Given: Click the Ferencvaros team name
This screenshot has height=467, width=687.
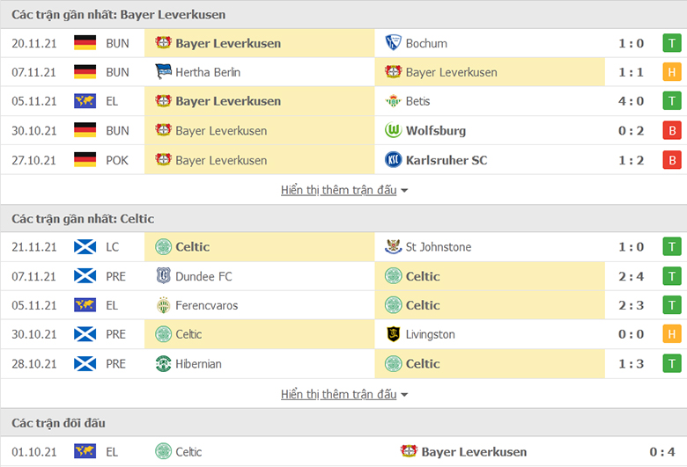Looking at the screenshot, I should coord(206,305).
